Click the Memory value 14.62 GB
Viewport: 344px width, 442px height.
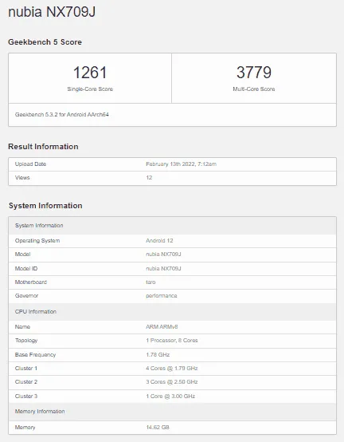click(x=158, y=428)
